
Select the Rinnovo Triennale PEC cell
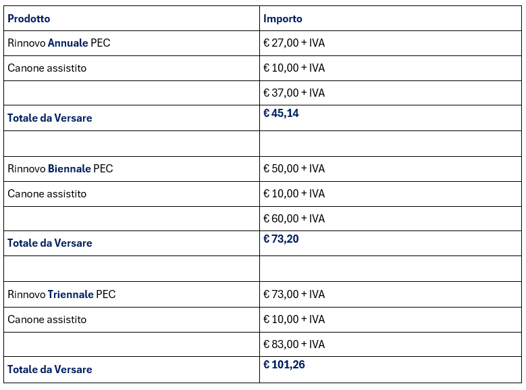(61, 294)
